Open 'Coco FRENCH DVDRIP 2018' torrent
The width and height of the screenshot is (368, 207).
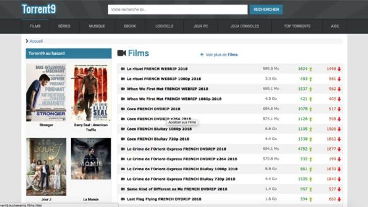(154, 109)
